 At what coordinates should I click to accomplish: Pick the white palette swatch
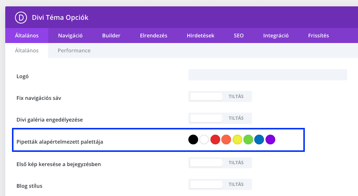point(204,140)
